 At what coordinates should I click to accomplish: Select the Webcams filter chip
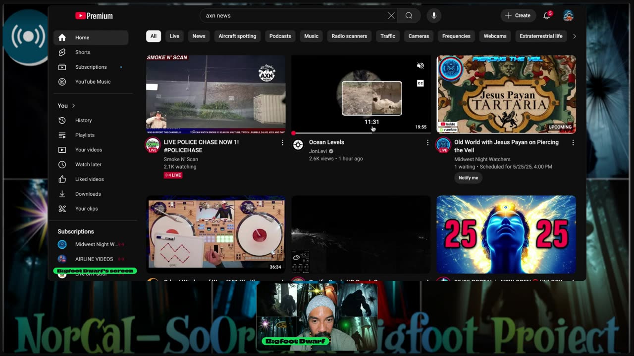coord(495,36)
